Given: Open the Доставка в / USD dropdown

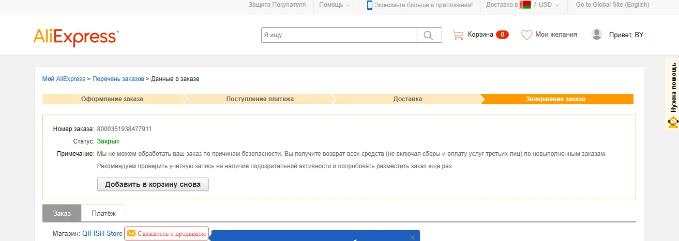Looking at the screenshot, I should [523, 5].
